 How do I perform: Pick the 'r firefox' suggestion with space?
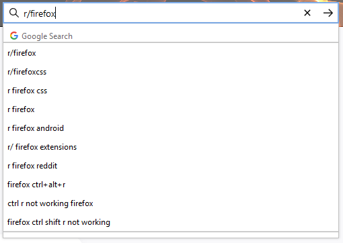pos(171,109)
